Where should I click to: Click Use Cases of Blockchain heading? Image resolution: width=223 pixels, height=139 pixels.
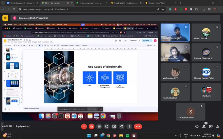coord(105,67)
